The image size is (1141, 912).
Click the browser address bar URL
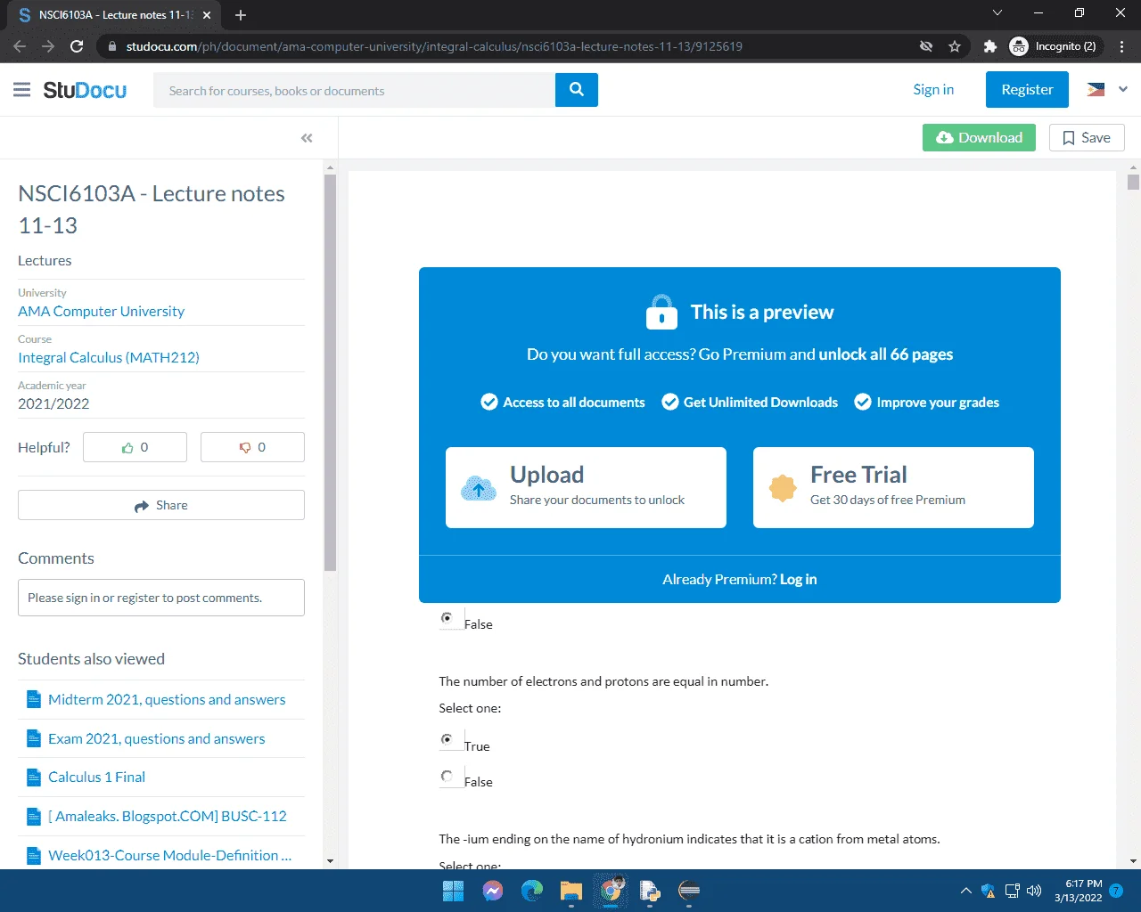pos(434,46)
